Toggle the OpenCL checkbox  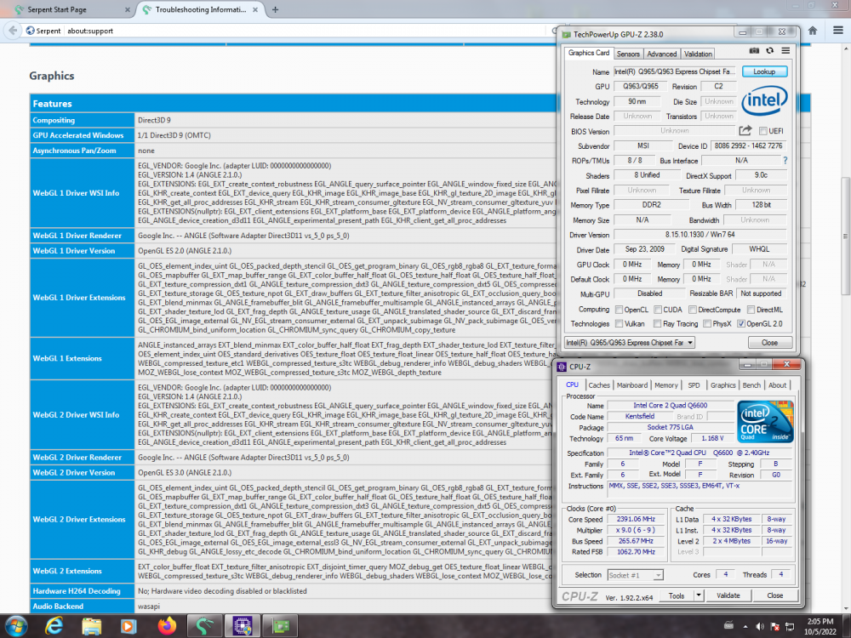coord(620,310)
